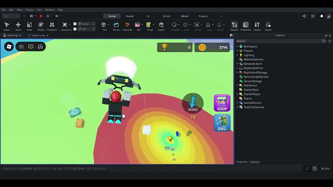Switch to the Avatar ribbon tab
The image size is (333, 187).
point(130,16)
